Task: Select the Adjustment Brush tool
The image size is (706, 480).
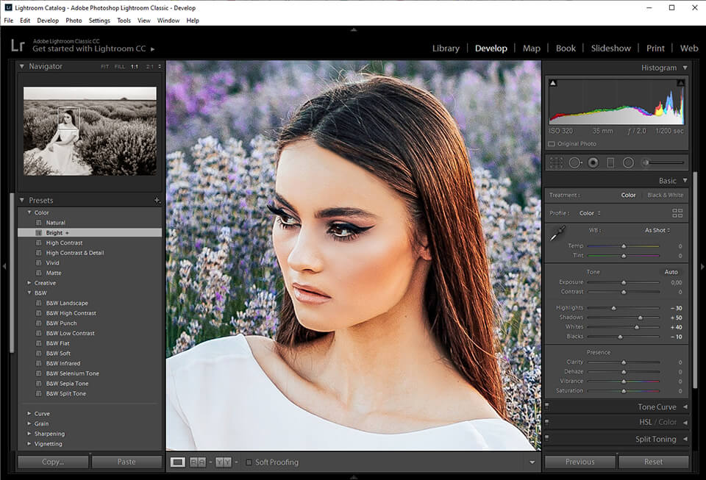Action: [645, 162]
